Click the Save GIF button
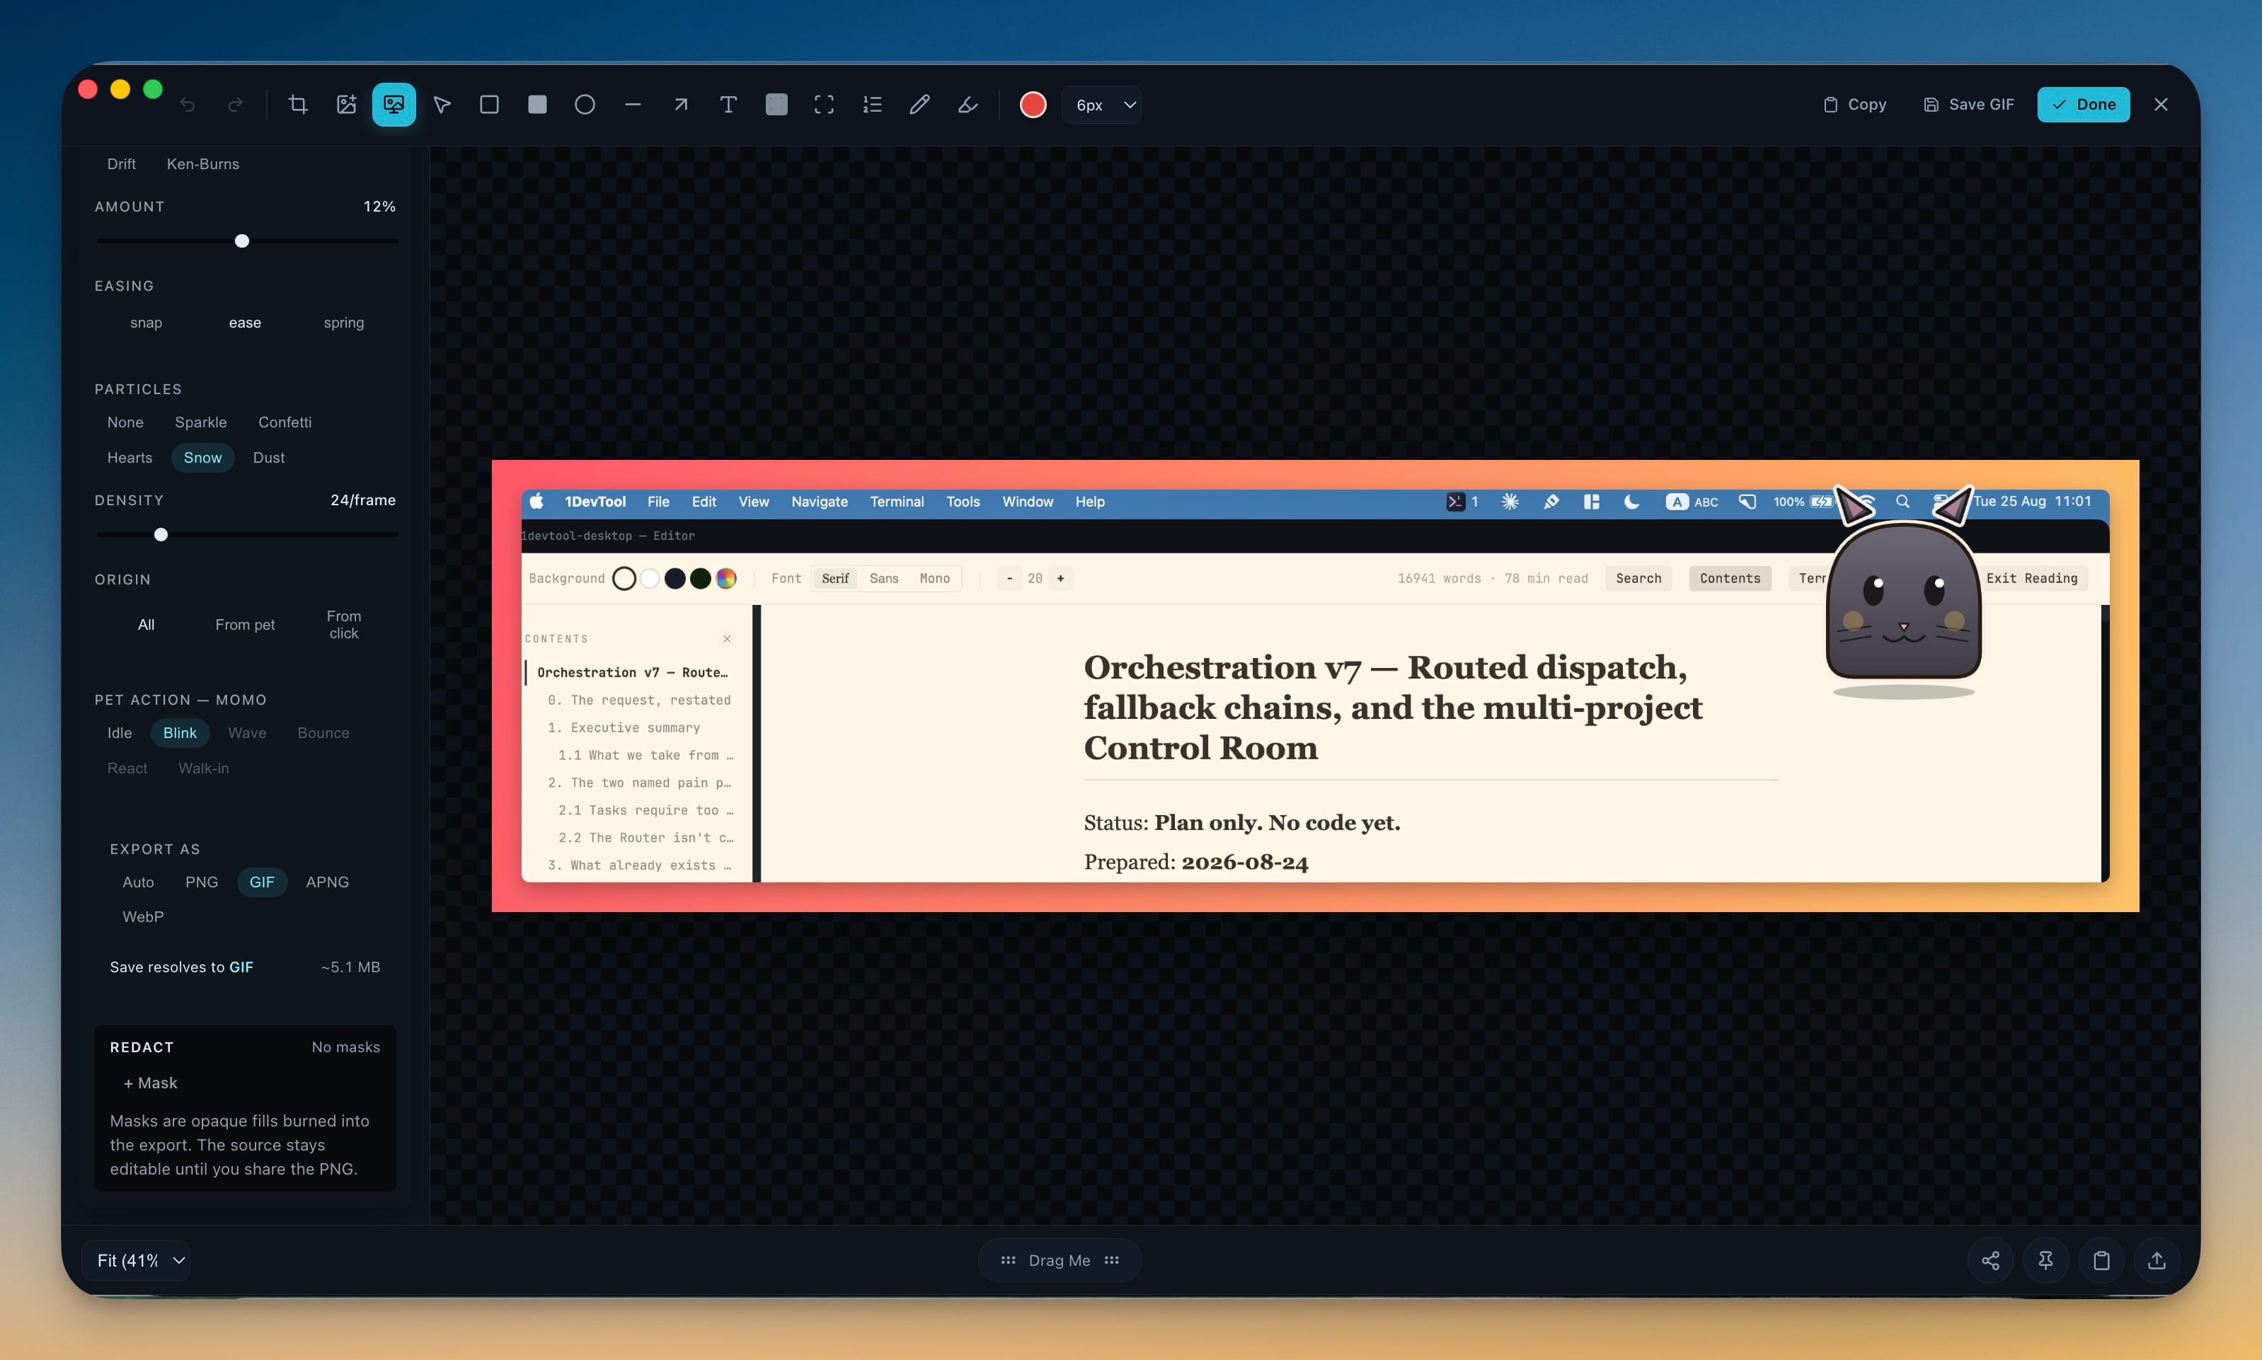Screen dimensions: 2262x1360 tap(1969, 105)
